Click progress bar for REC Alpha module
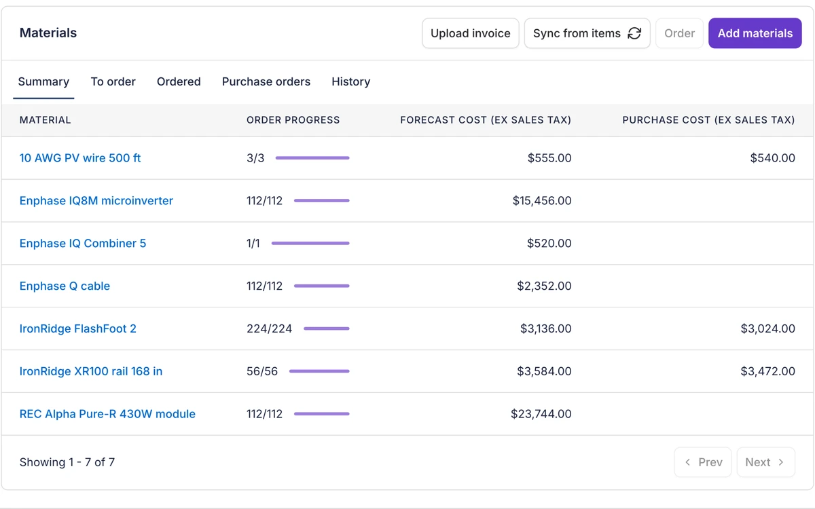This screenshot has width=815, height=509. [322, 414]
